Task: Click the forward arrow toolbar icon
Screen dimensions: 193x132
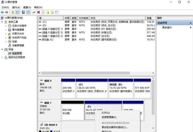Action: pyautogui.click(x=7, y=12)
